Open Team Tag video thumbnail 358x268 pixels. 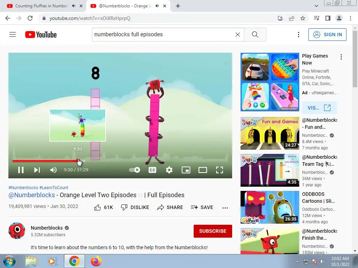pyautogui.click(x=270, y=170)
